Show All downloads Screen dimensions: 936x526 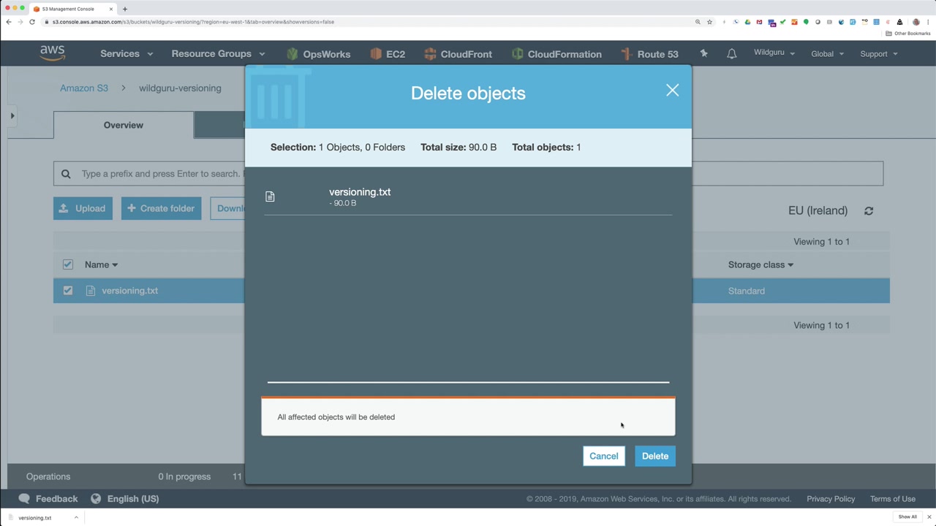click(907, 517)
